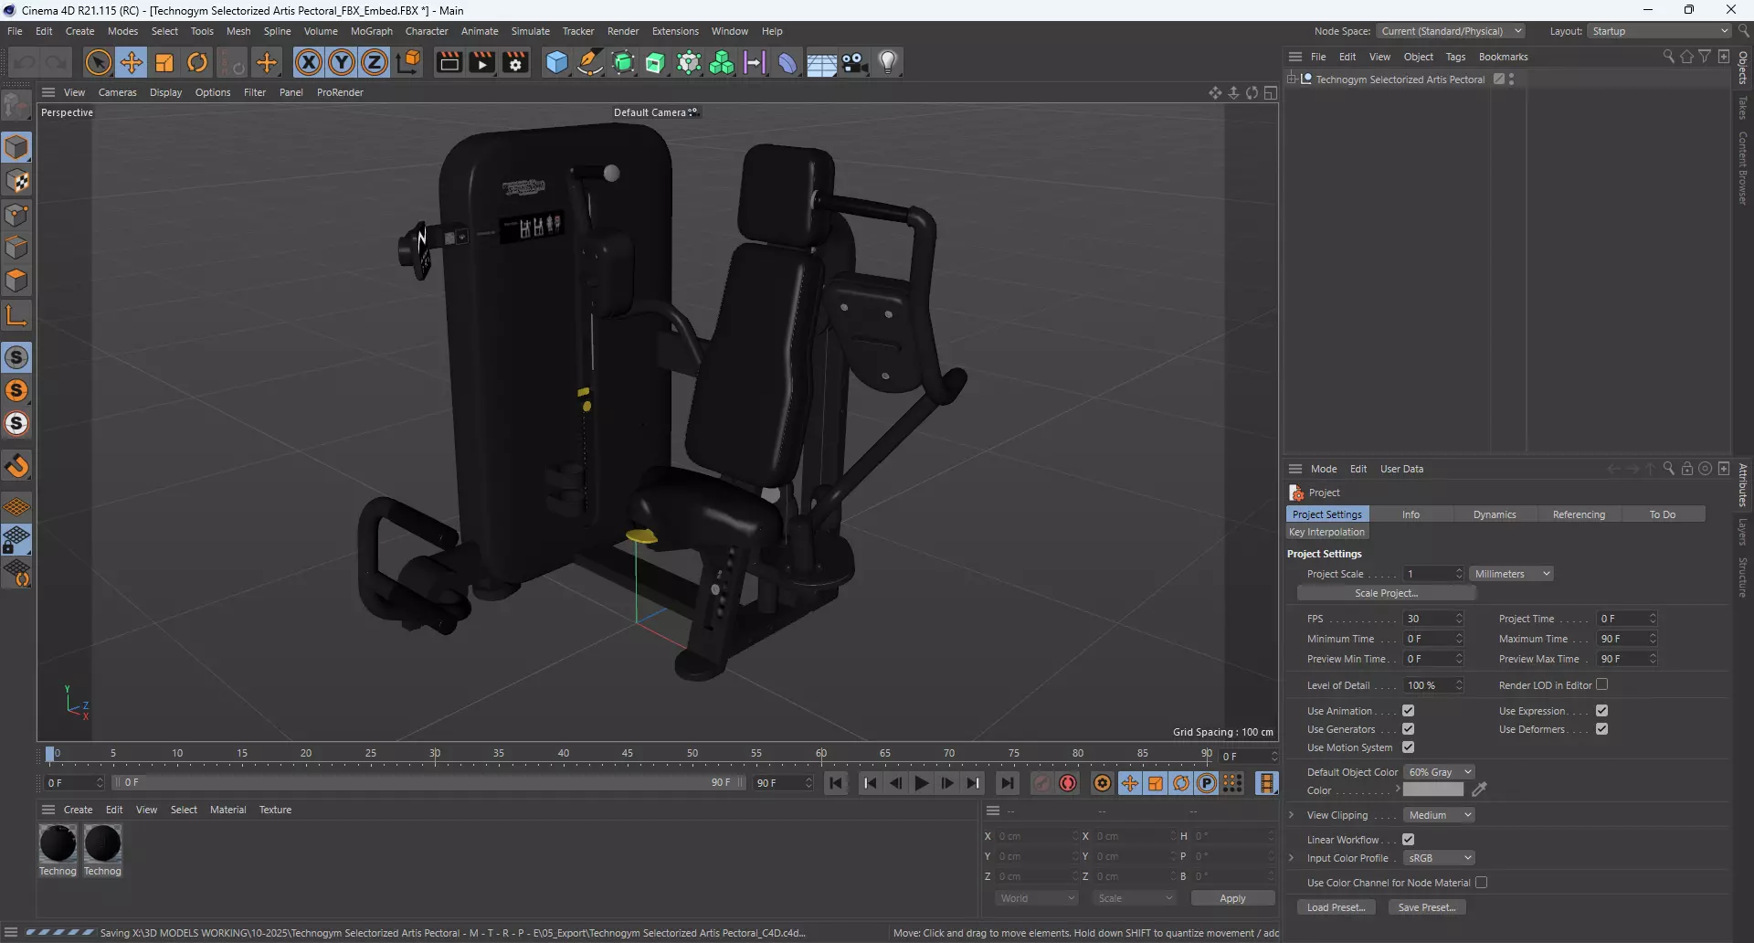
Task: Click the Save Preset button
Action: click(x=1427, y=907)
